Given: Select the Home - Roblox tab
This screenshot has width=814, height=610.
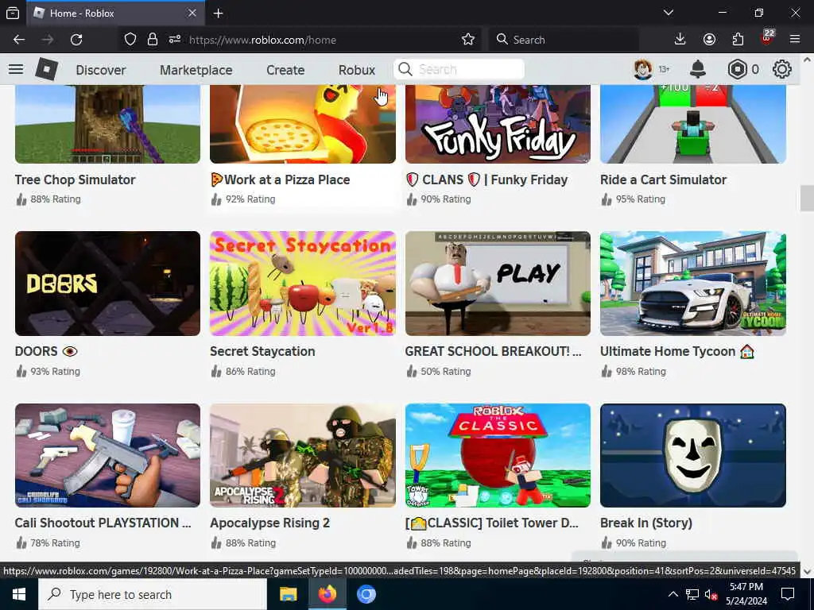Looking at the screenshot, I should coord(114,13).
